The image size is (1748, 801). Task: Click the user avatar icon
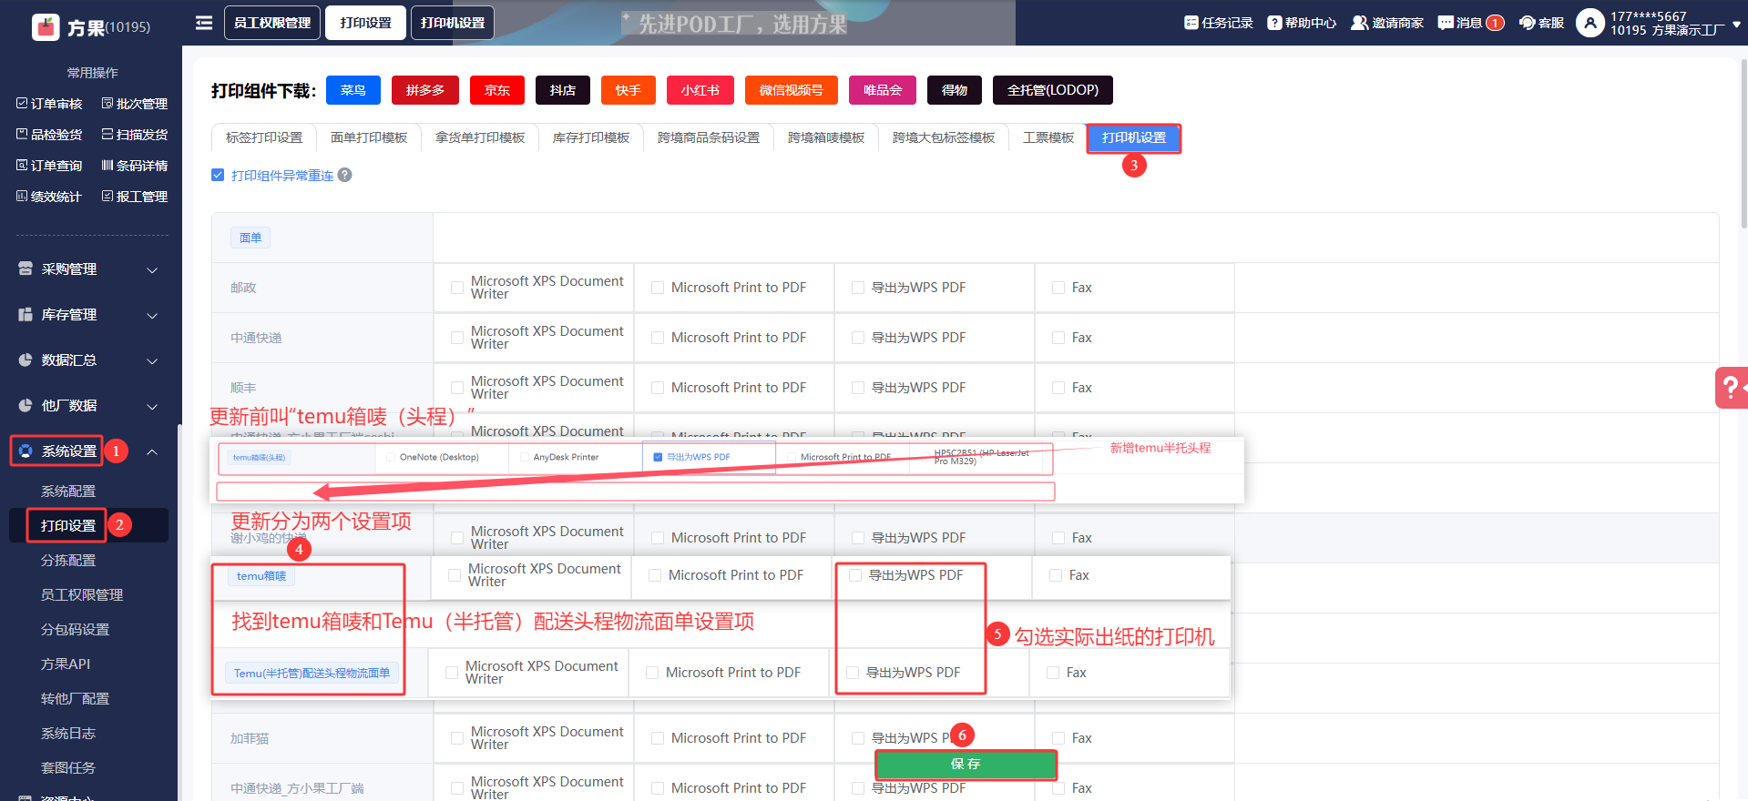click(1590, 23)
